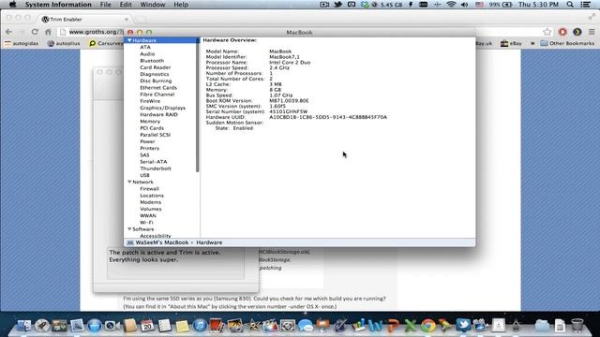
Task: Click volume speaker icon in menu bar
Action: point(465,5)
